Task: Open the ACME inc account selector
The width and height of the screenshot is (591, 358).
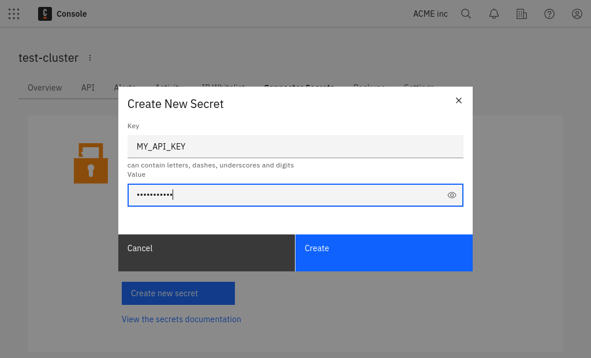Action: 430,14
